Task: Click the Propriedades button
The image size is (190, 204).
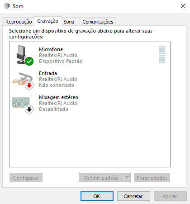Action: tap(152, 178)
